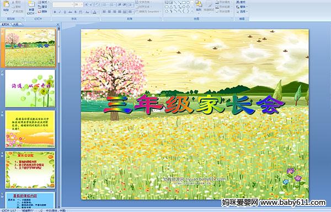Click the Paste icon in clipboard group
The height and width of the screenshot is (212, 331).
[6, 6]
